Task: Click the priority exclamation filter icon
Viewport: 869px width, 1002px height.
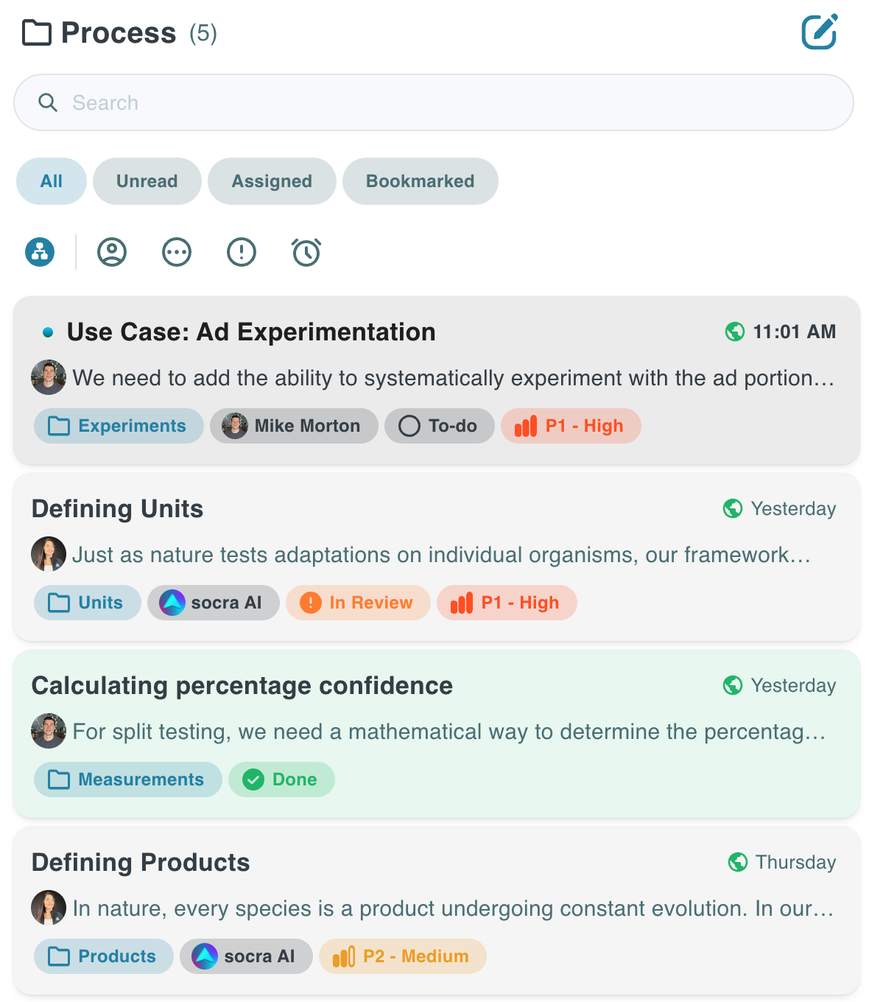Action: (242, 252)
